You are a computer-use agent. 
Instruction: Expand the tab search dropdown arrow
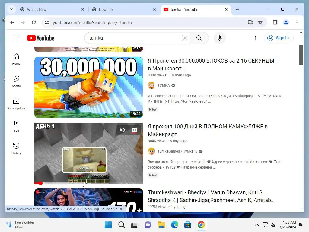(x=11, y=9)
